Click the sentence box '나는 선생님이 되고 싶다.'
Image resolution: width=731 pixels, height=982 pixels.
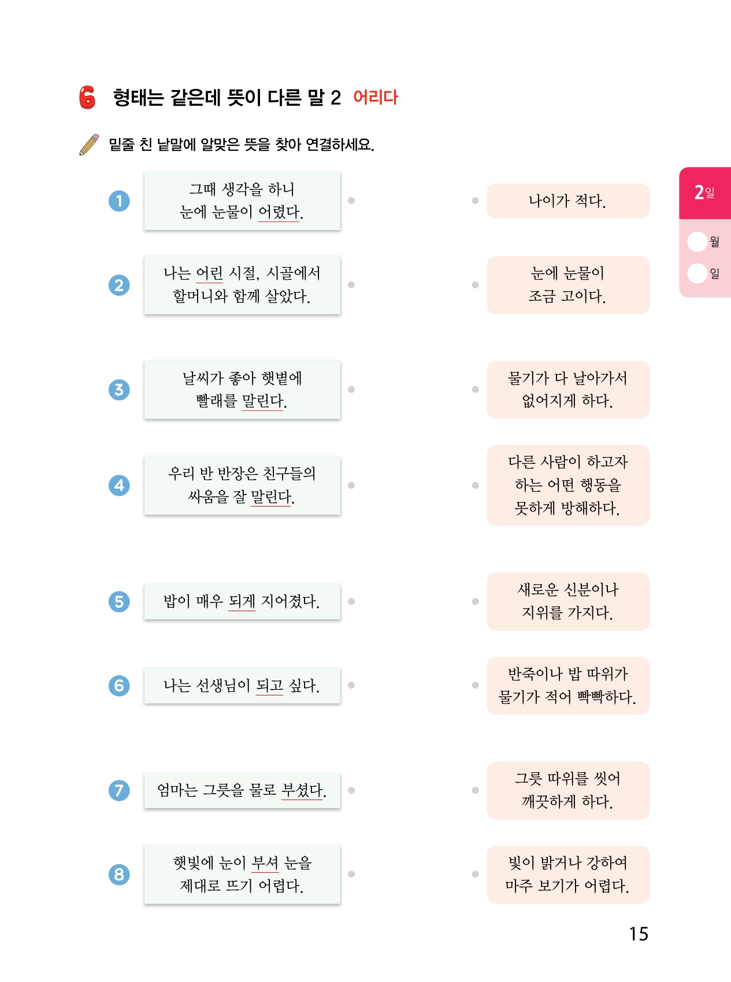click(242, 686)
